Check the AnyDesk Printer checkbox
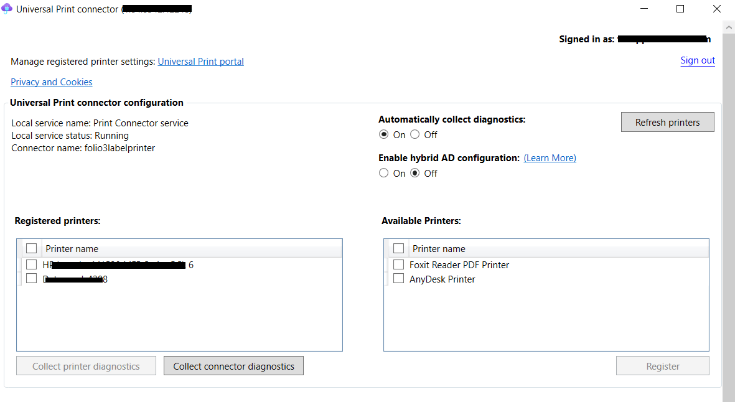Image resolution: width=735 pixels, height=402 pixels. (x=399, y=279)
